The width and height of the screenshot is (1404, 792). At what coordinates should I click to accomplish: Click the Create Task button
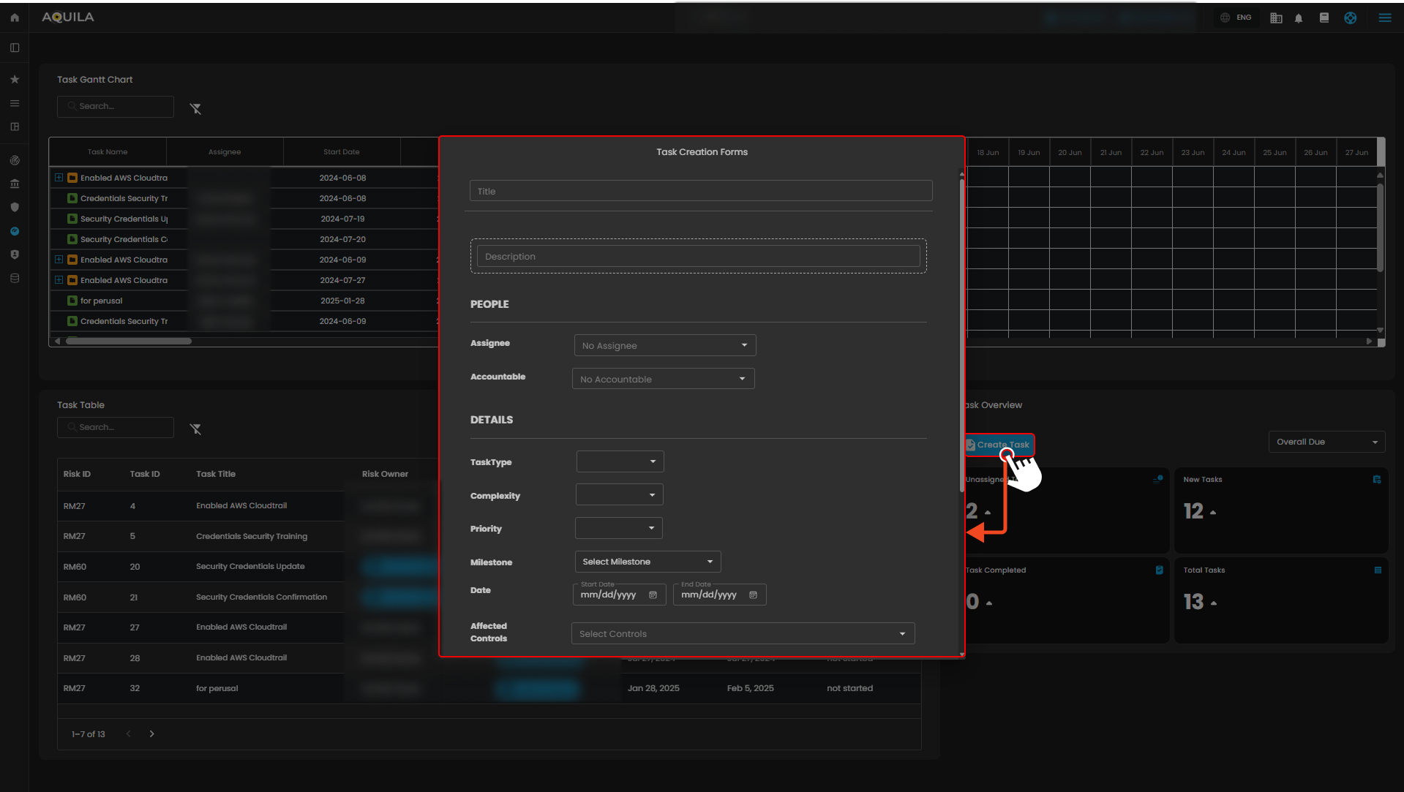[999, 445]
